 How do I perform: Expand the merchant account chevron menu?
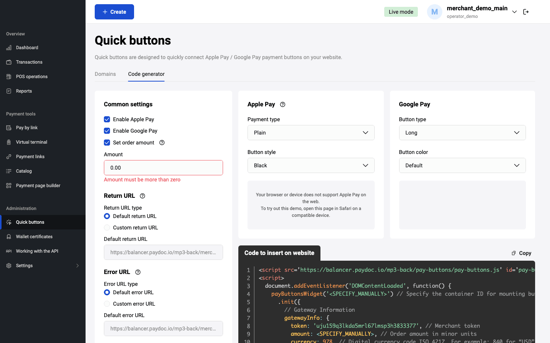514,12
